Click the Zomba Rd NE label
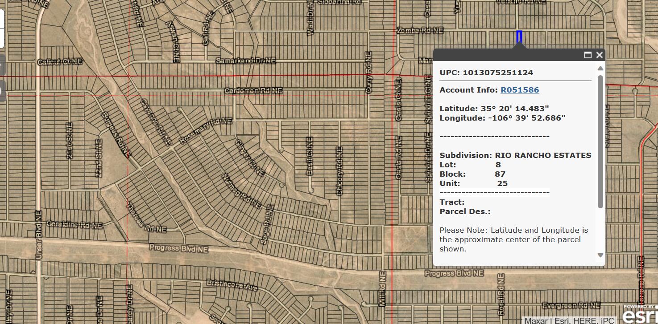This screenshot has height=324, width=658. pyautogui.click(x=420, y=30)
